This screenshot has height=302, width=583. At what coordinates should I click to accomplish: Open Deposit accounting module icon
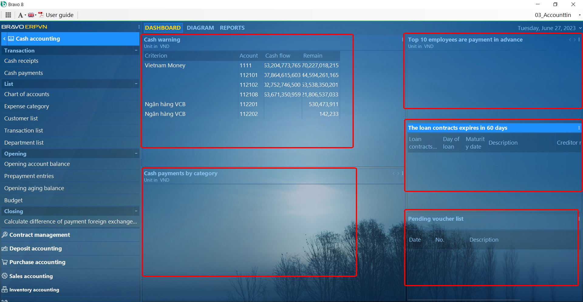click(5, 249)
